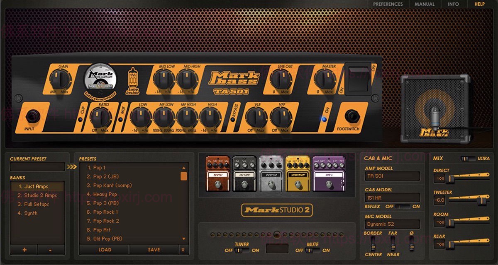Click the GAIN knob on the amp
Screen dimensions: 498x265
click(x=61, y=79)
